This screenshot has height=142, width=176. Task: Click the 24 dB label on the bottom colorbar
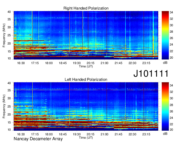pos(171,118)
